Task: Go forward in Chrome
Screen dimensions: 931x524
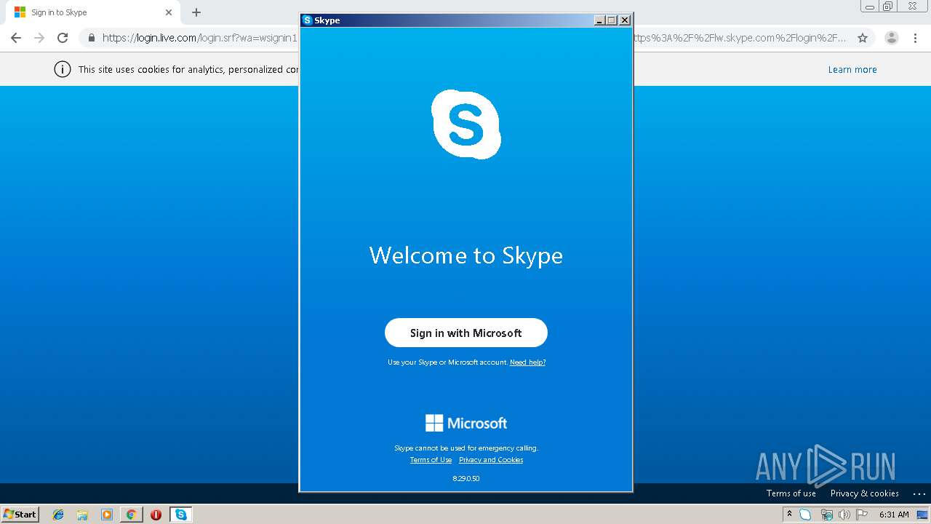Action: 39,38
